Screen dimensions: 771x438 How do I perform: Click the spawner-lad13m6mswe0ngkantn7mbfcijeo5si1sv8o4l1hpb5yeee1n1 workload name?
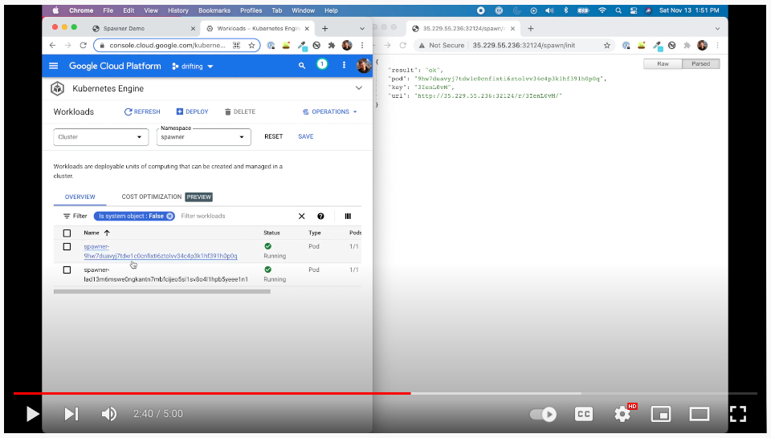tap(165, 274)
